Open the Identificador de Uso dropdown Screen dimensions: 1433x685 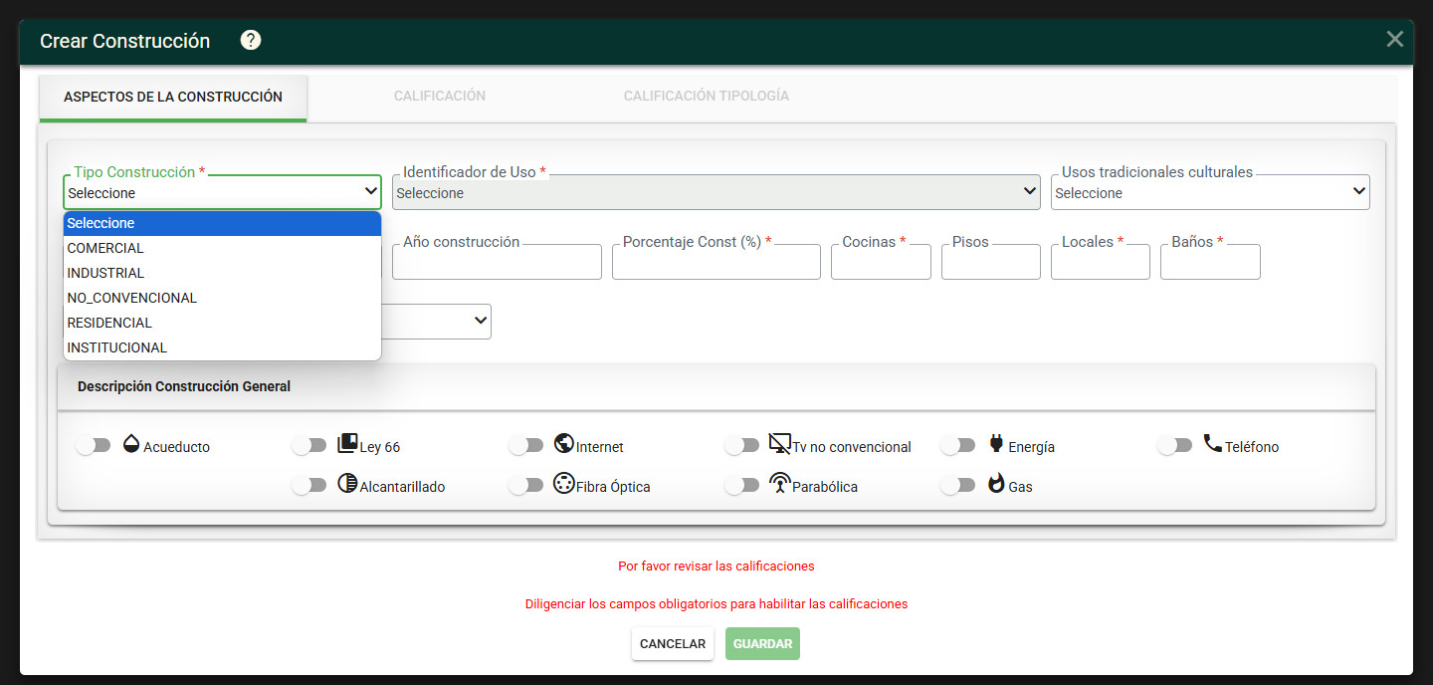(716, 192)
